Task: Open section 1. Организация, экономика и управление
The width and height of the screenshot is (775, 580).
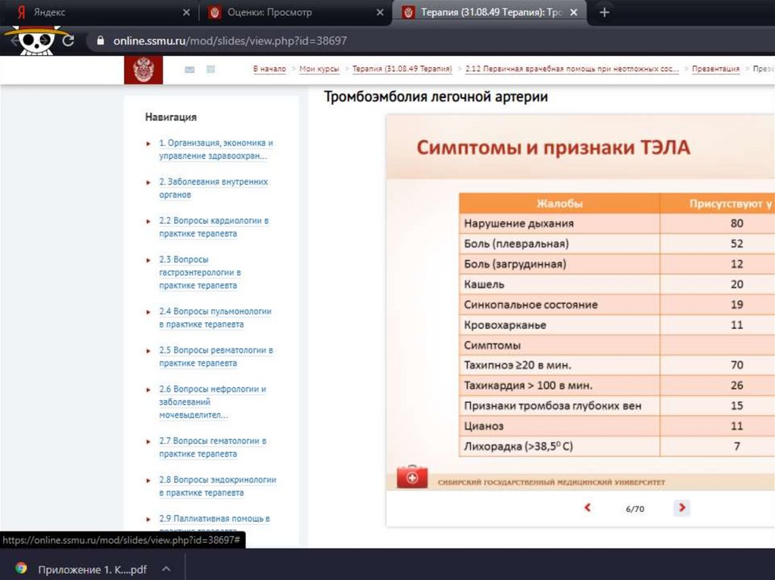Action: (x=216, y=149)
